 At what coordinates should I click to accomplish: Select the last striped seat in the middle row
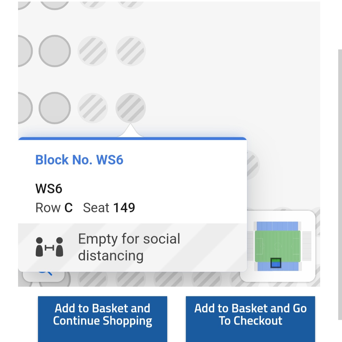pyautogui.click(x=130, y=51)
